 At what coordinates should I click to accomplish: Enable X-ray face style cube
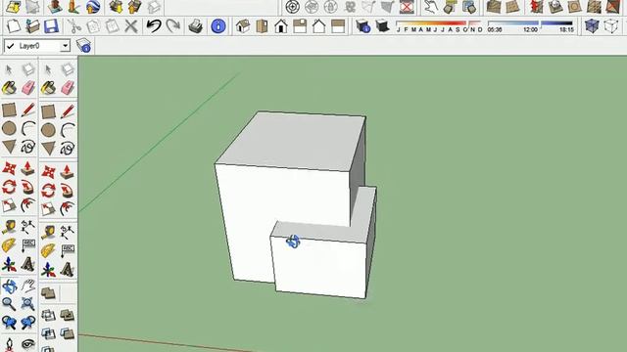(592, 26)
